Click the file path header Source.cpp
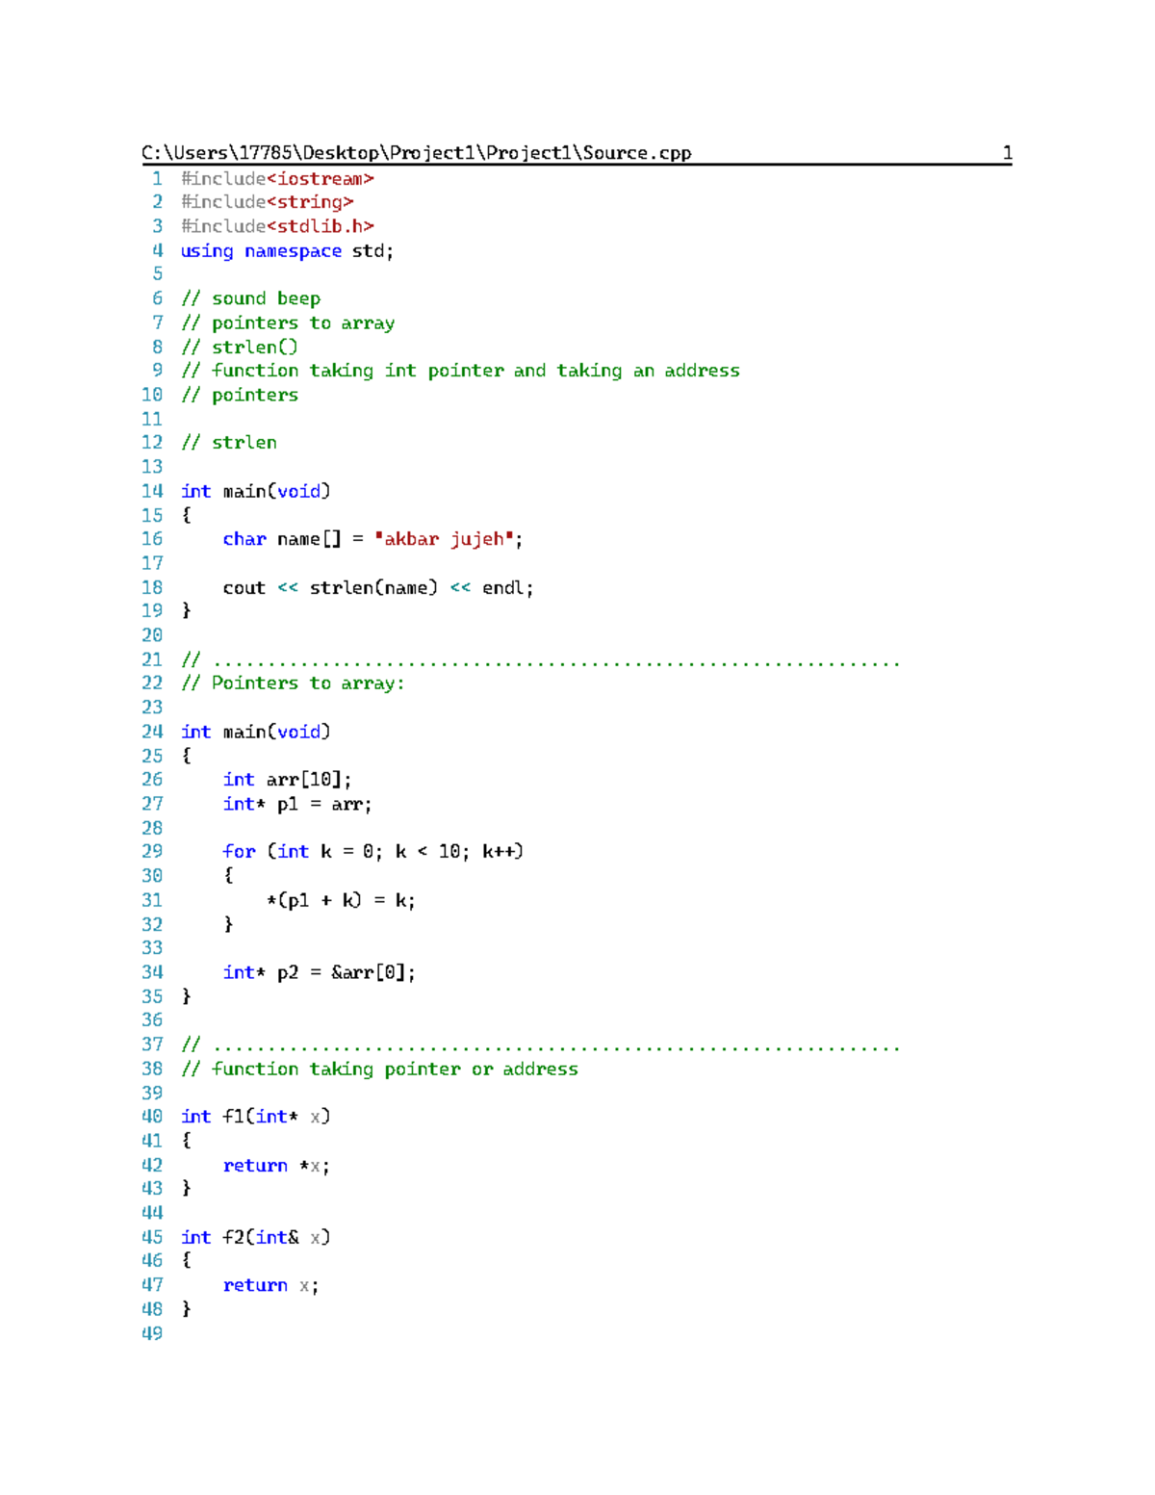 pos(417,152)
